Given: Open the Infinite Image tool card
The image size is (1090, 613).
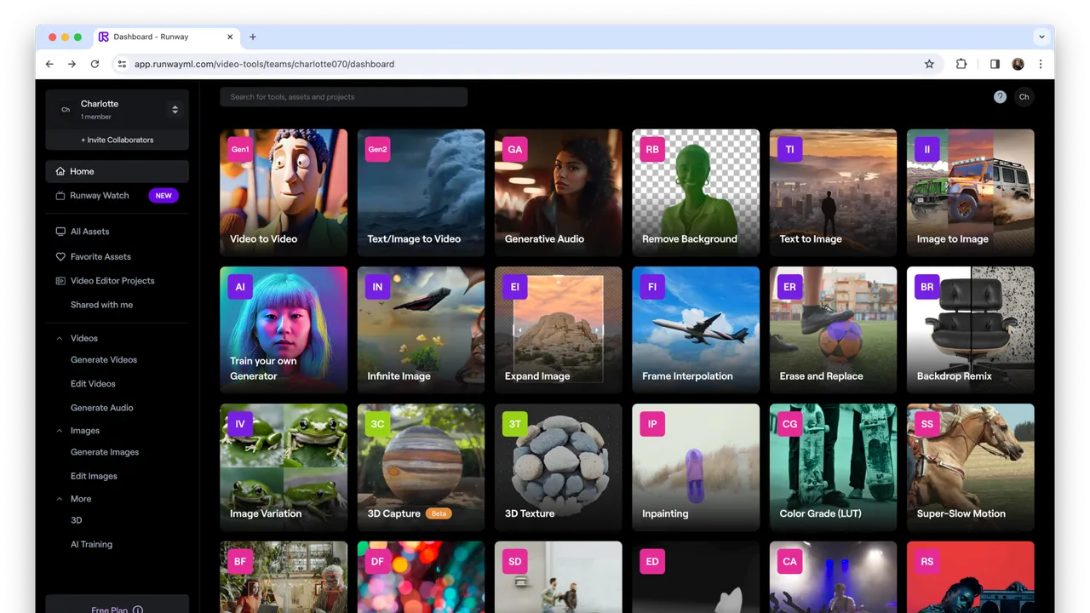Looking at the screenshot, I should [421, 330].
